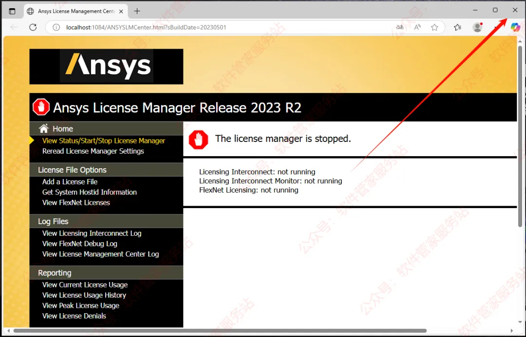Open View Status/Start/Stop License Manager
This screenshot has height=337, width=526.
tap(104, 141)
